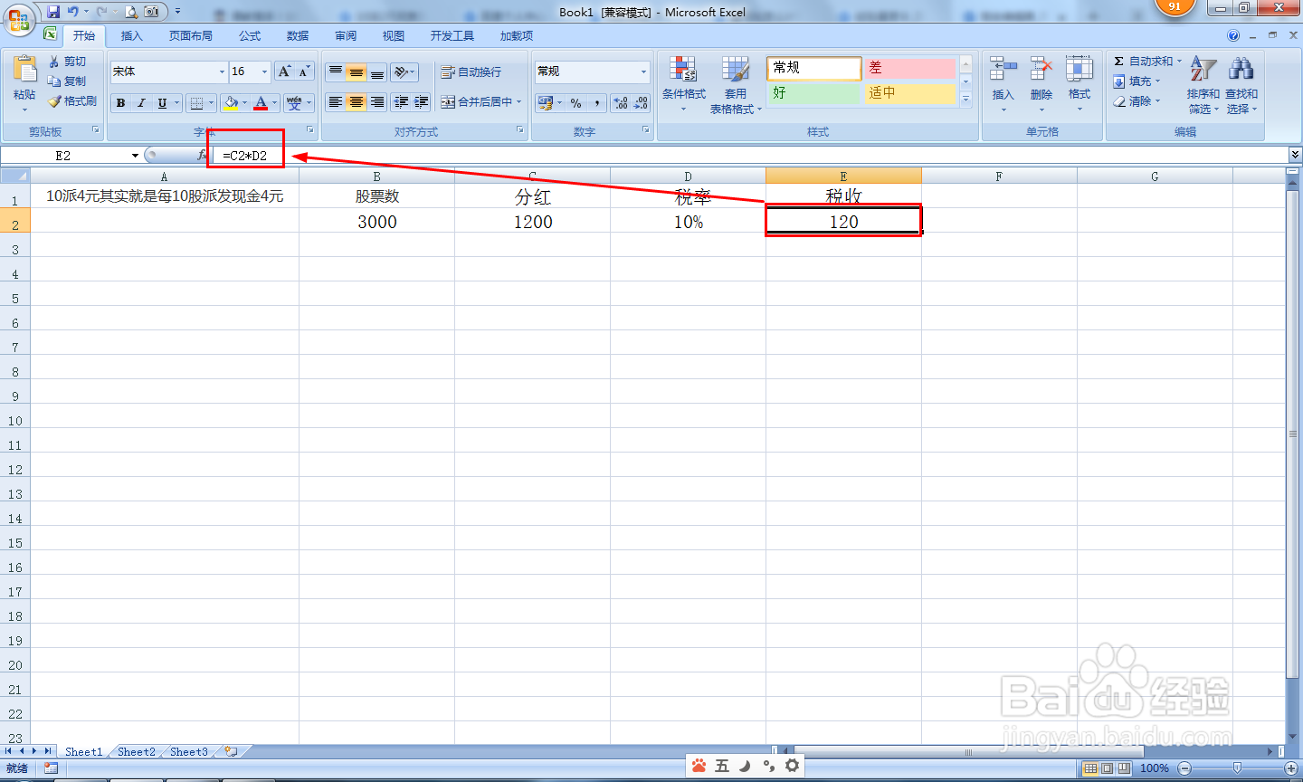Screen dimensions: 1303x782
Task: Toggle Underline formatting
Action: click(x=162, y=102)
